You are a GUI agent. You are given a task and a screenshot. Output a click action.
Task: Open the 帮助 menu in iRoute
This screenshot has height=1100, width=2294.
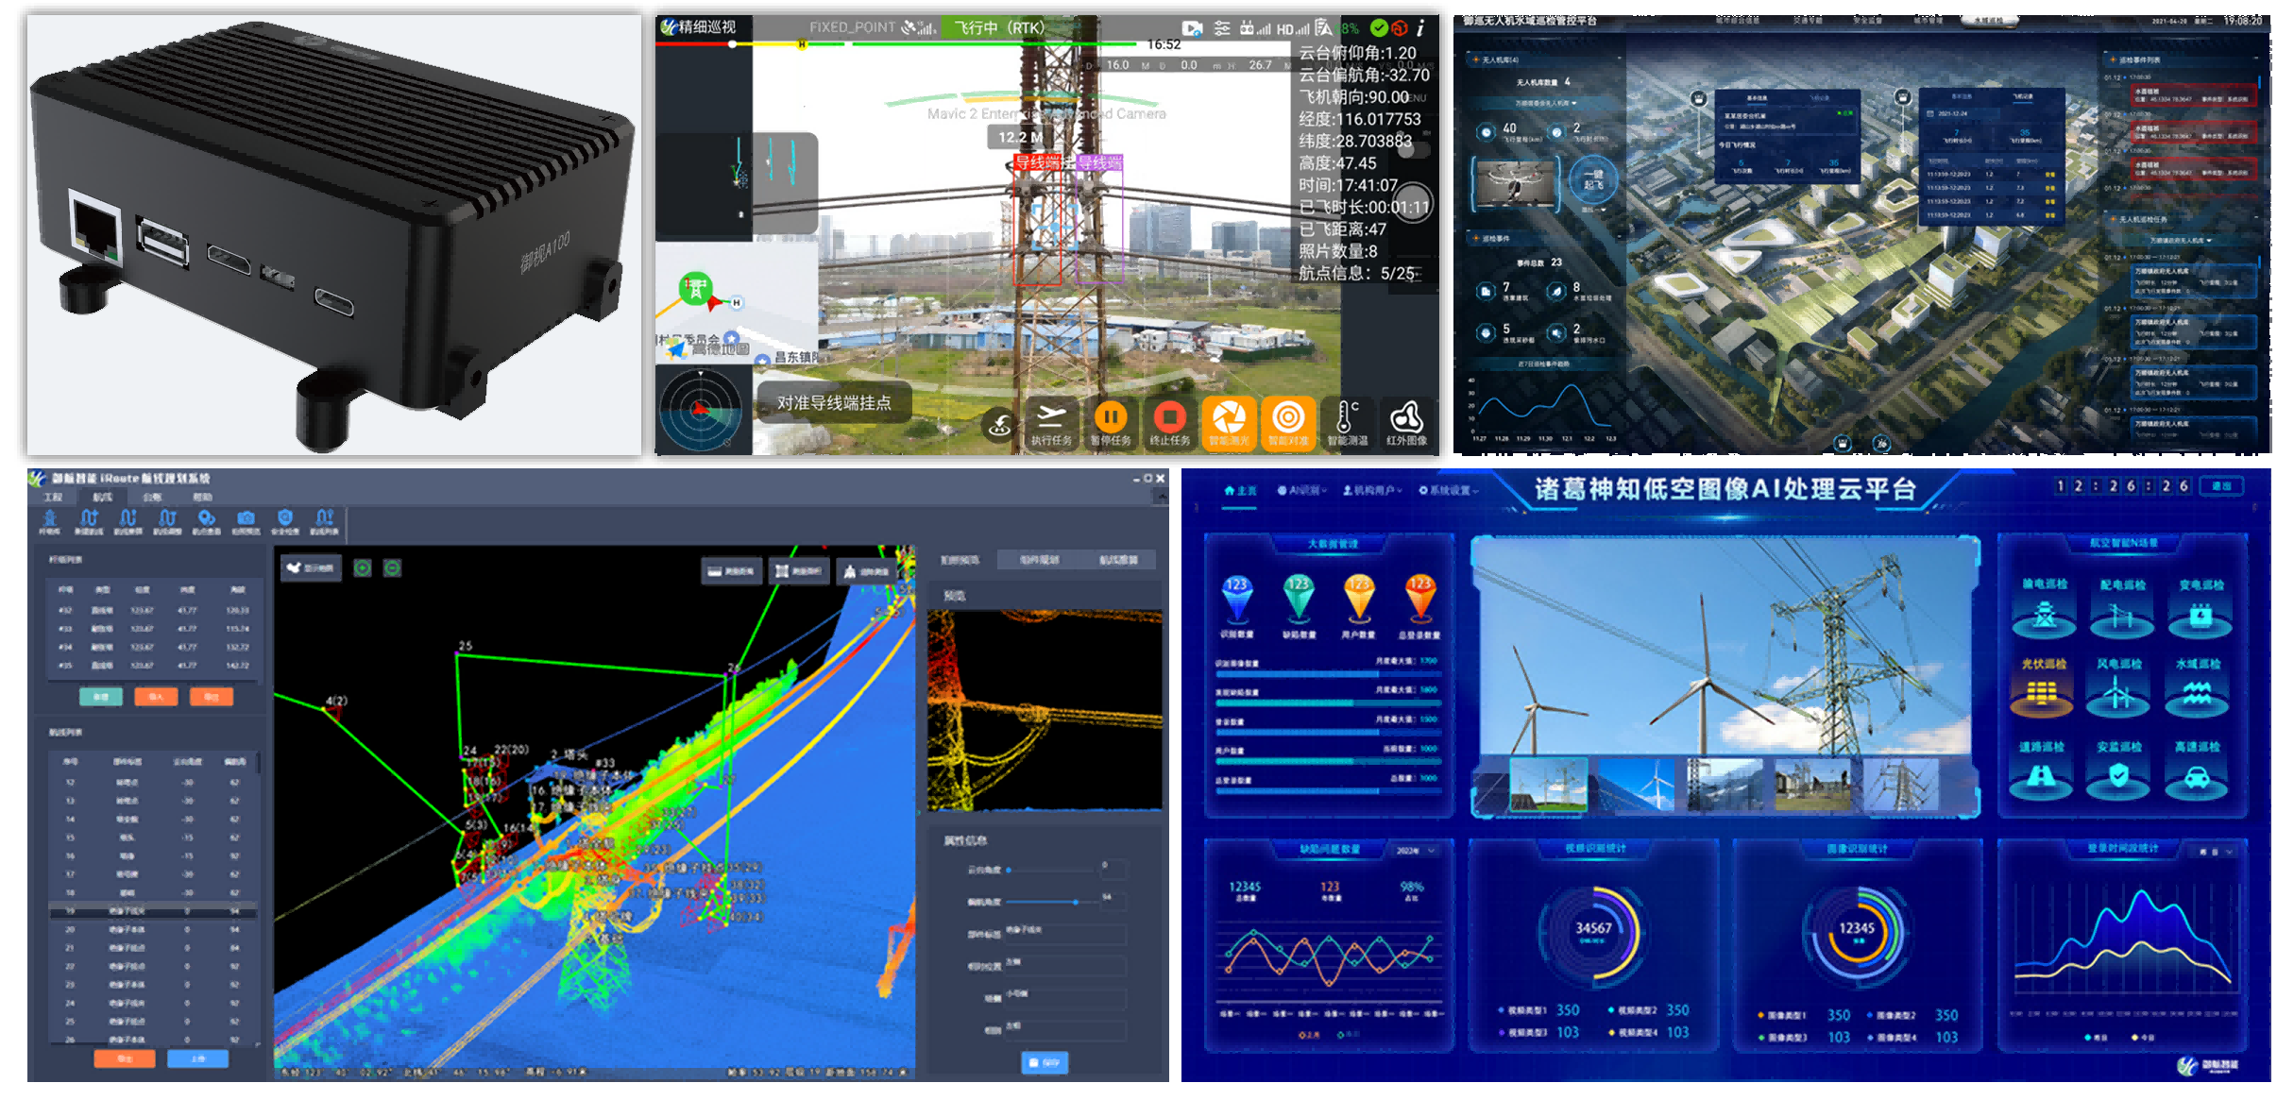[202, 497]
